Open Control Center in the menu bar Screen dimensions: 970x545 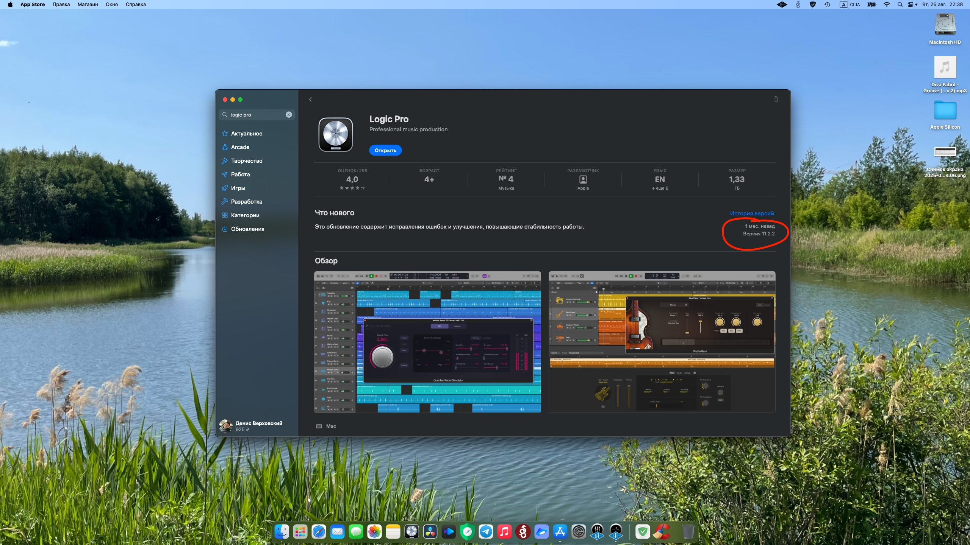coord(911,5)
